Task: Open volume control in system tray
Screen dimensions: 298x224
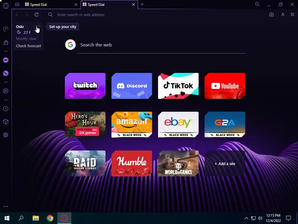Action: click(260, 218)
